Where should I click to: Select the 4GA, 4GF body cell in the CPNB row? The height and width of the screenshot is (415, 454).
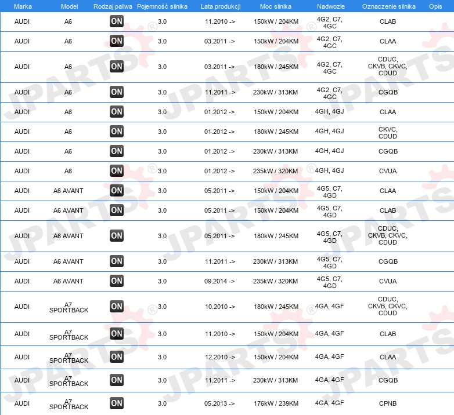pyautogui.click(x=330, y=403)
